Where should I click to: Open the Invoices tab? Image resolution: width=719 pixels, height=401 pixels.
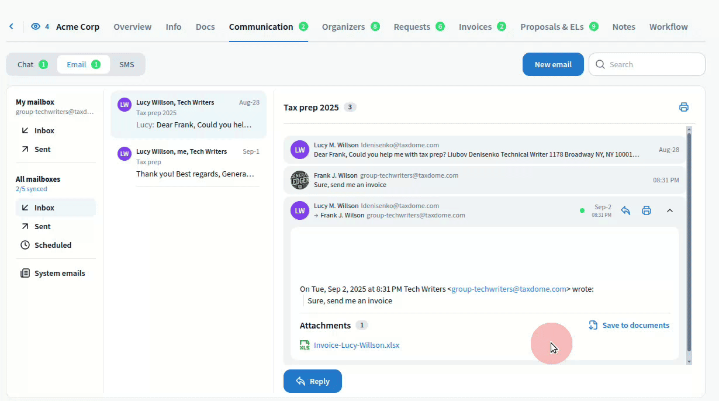[475, 27]
